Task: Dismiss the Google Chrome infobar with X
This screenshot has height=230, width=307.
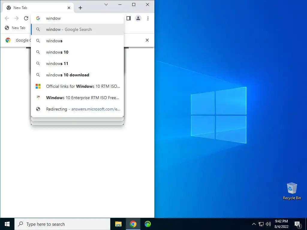Action: (147, 40)
